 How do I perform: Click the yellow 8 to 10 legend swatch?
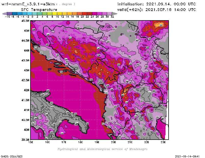coord(54,14)
